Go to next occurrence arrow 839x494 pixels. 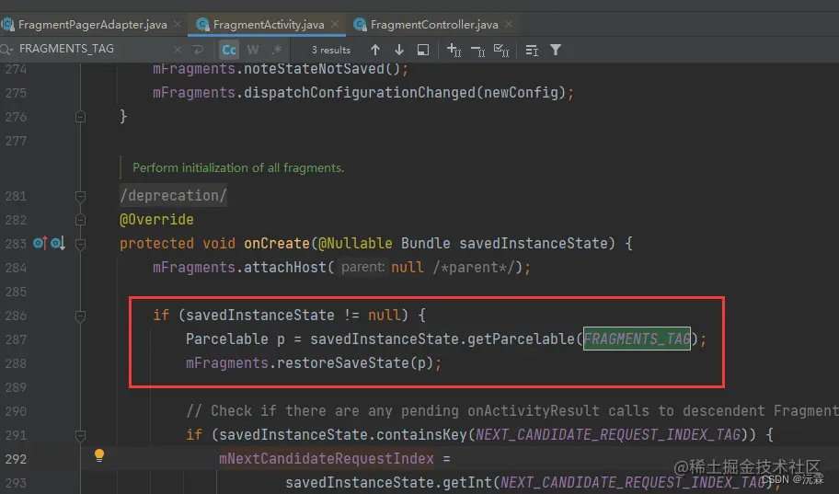coord(399,50)
